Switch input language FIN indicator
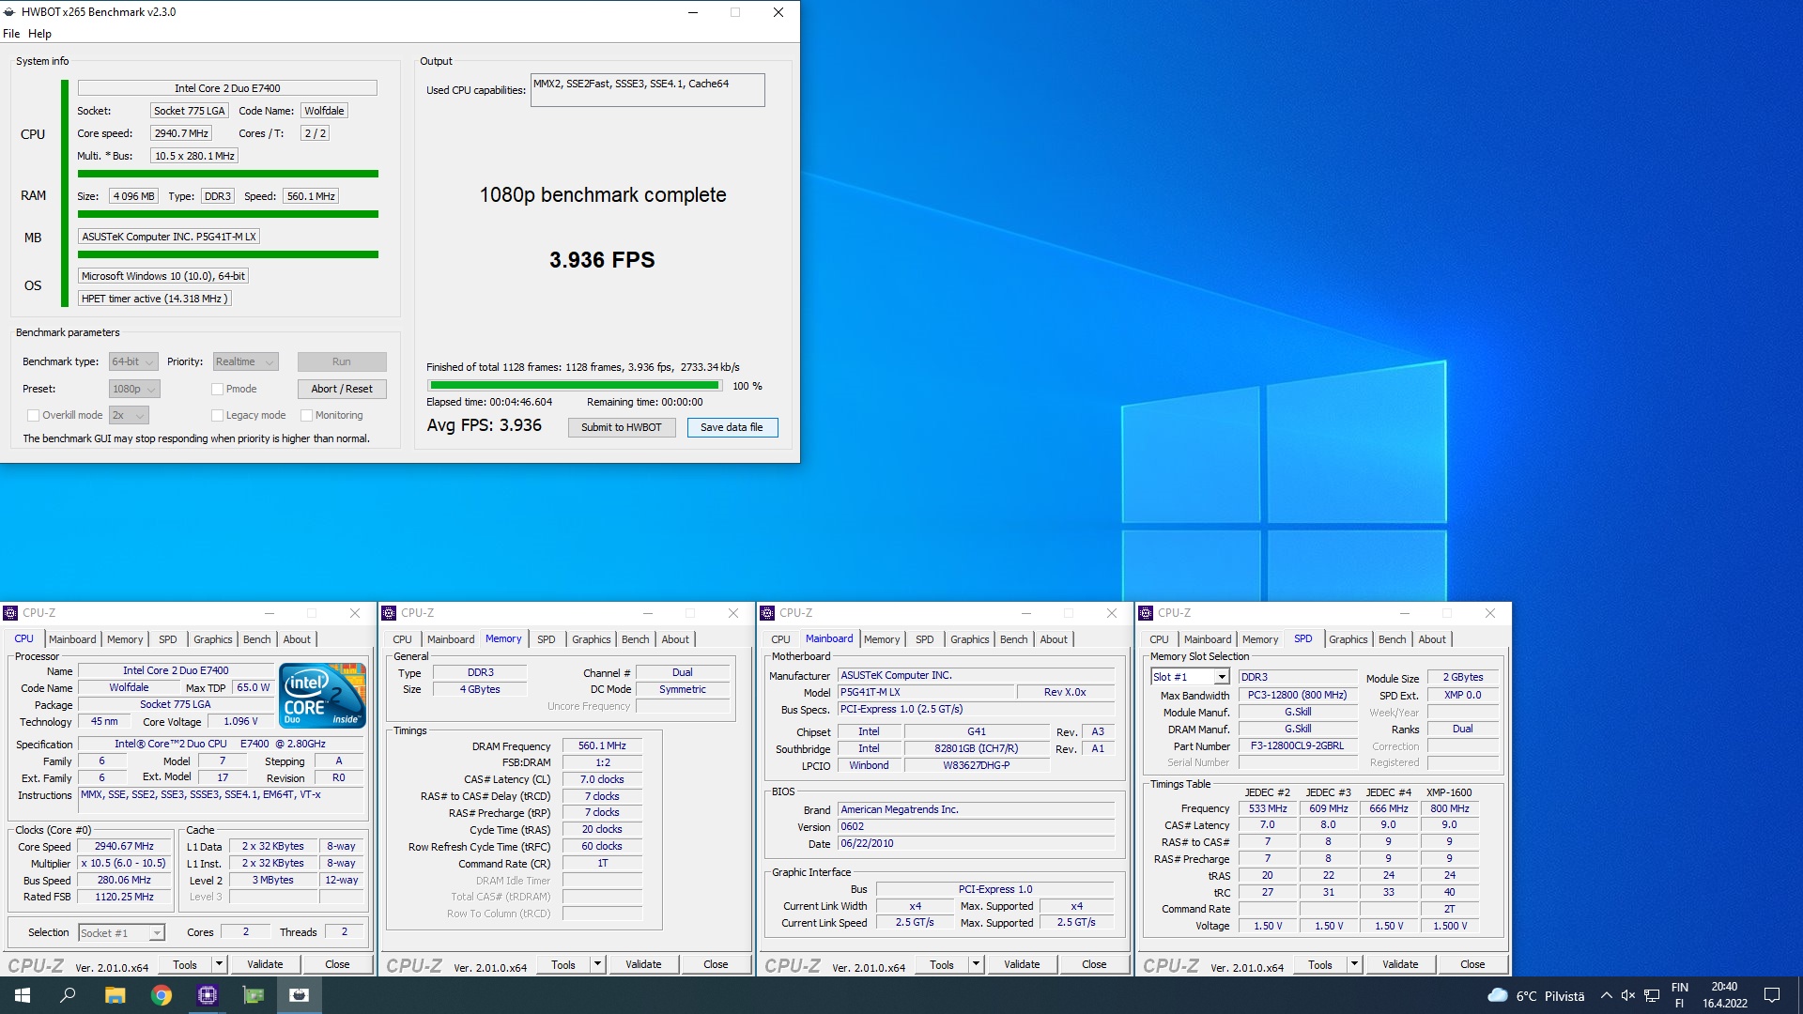The height and width of the screenshot is (1014, 1803). 1680,995
